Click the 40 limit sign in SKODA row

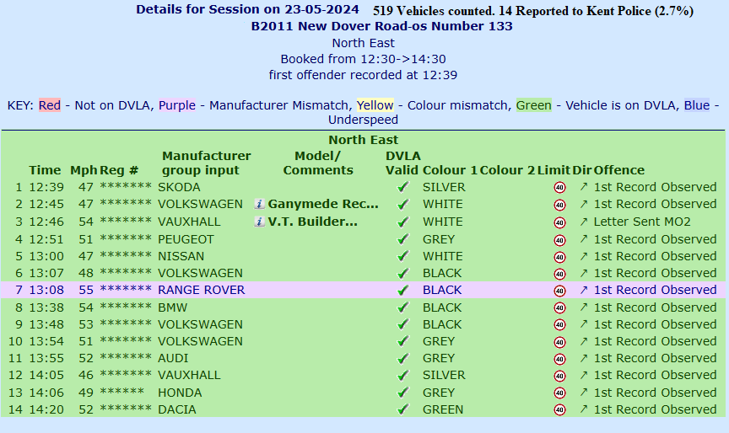[x=559, y=188]
